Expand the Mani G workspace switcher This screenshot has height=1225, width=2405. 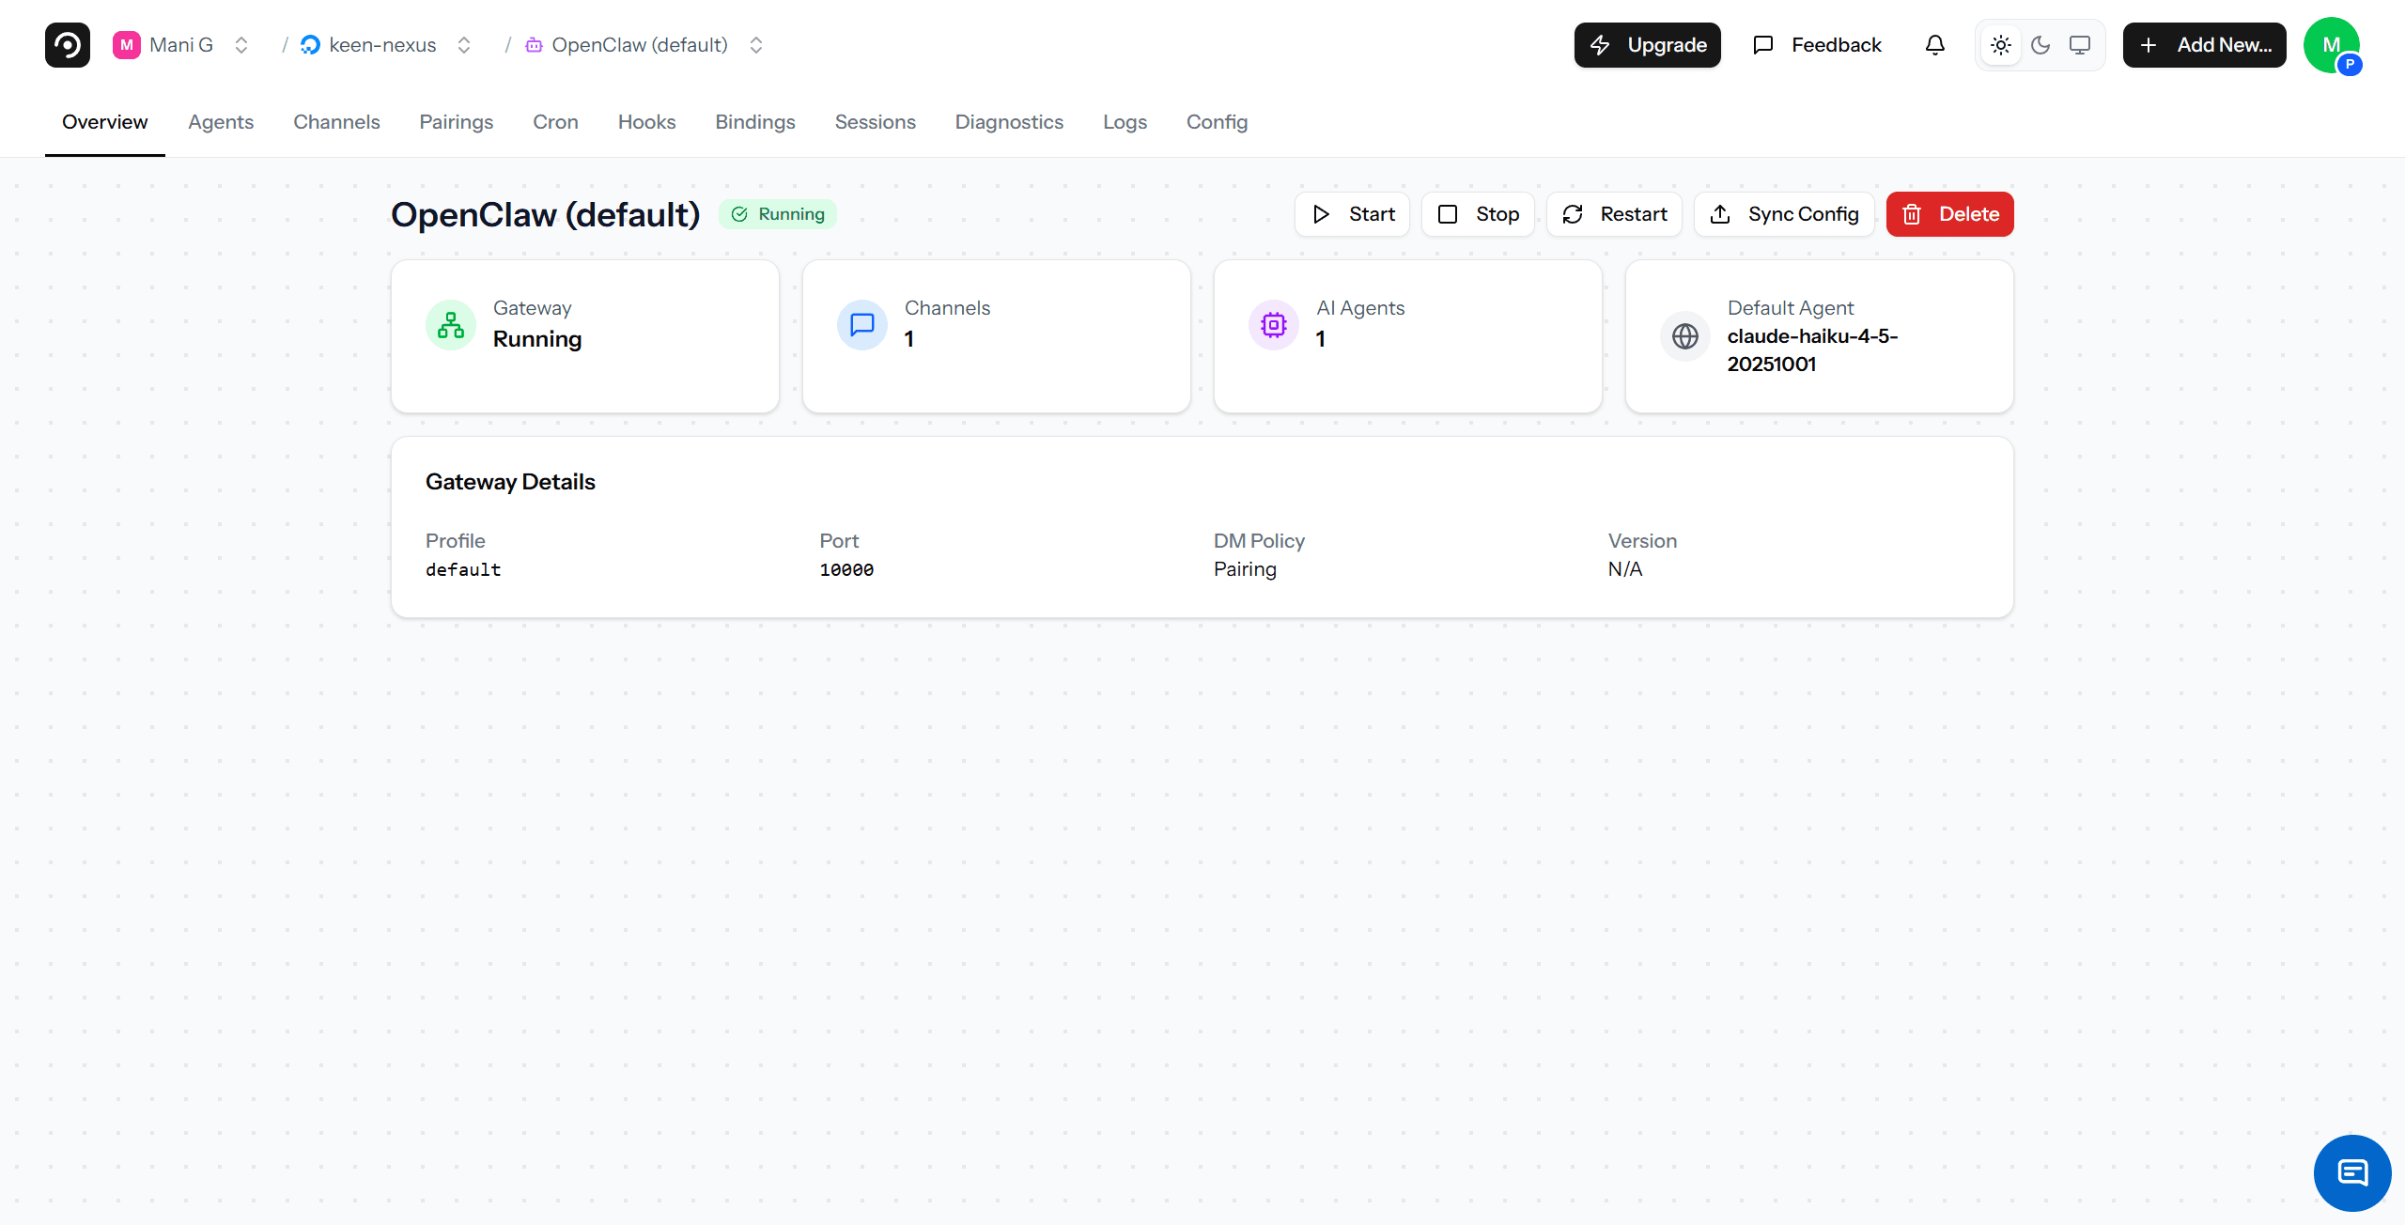coord(241,44)
